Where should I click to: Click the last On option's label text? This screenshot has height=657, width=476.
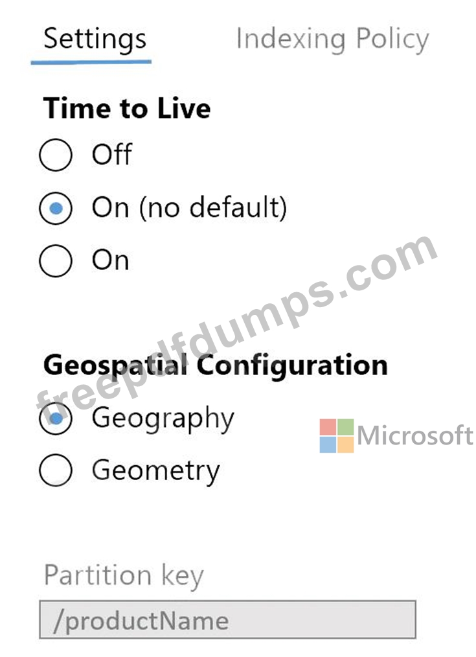110,261
